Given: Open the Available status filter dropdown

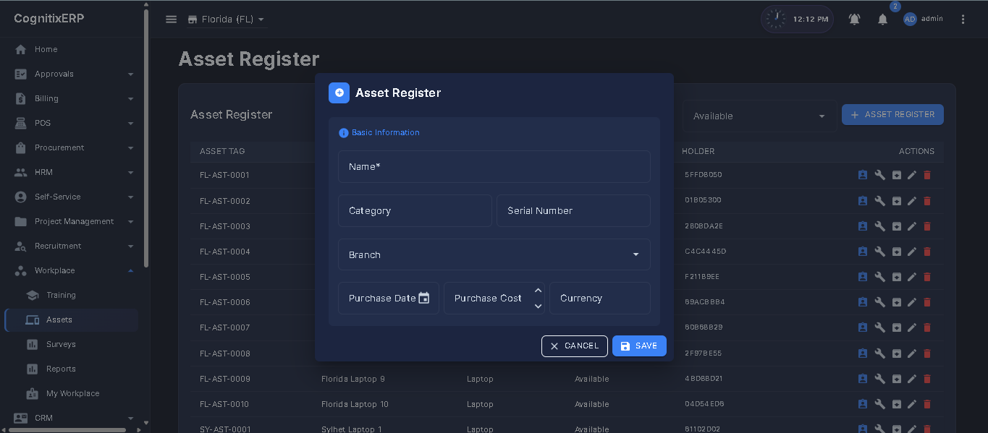Looking at the screenshot, I should (759, 116).
